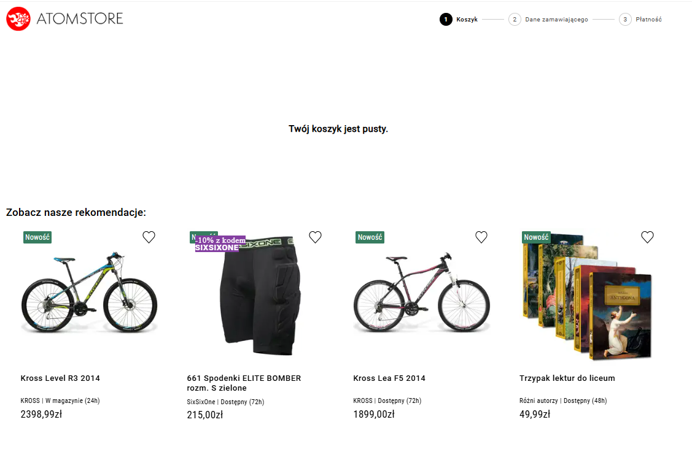Follow the Kross Lea F5 2014 link
692x460 pixels.
click(x=389, y=378)
